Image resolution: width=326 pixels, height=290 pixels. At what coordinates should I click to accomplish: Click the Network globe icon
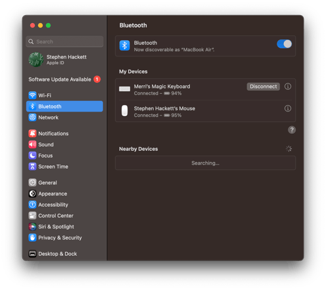click(x=32, y=117)
